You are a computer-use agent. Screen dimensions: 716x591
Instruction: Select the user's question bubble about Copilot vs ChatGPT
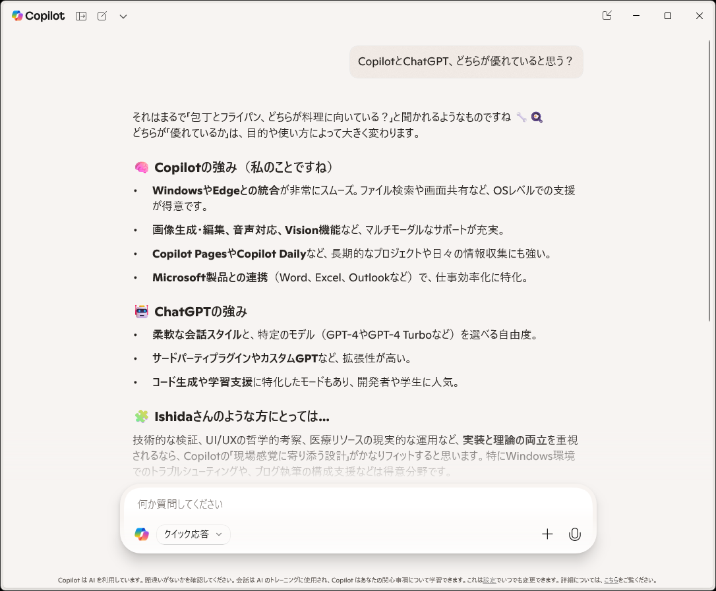click(x=466, y=61)
